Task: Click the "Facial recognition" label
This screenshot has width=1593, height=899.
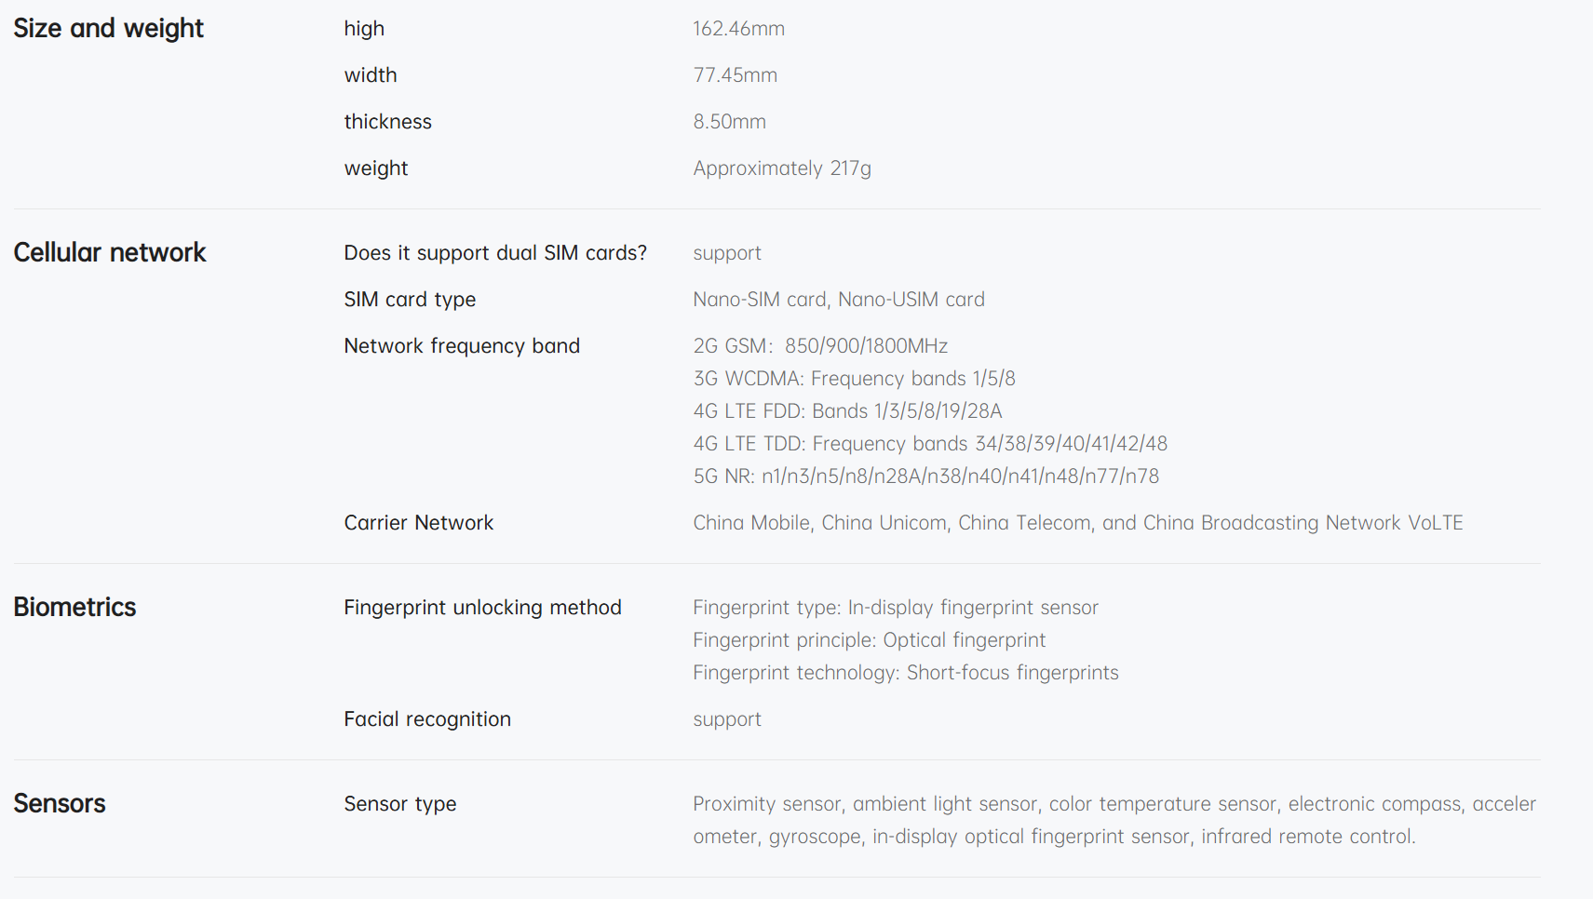Action: pyautogui.click(x=426, y=719)
